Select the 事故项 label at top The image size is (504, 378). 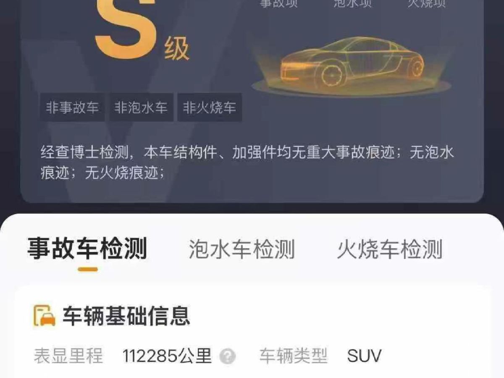click(279, 4)
